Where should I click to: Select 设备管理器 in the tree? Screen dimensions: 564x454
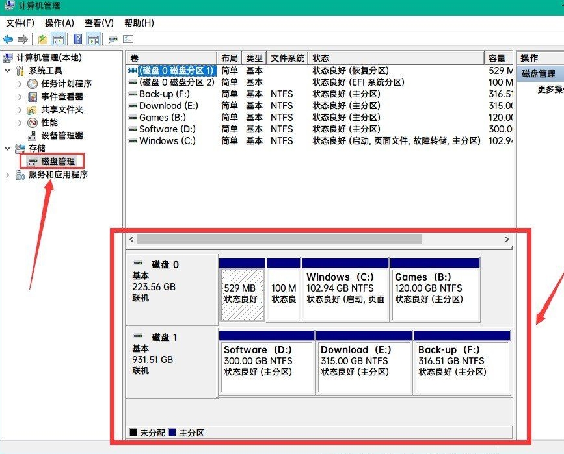pyautogui.click(x=62, y=135)
